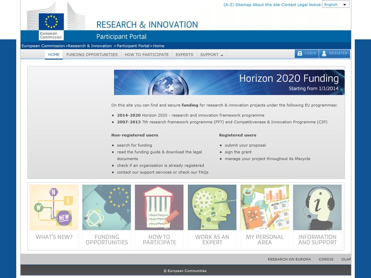Click Participant Portal in the breadcrumb
The image size is (371, 278).
pos(133,46)
